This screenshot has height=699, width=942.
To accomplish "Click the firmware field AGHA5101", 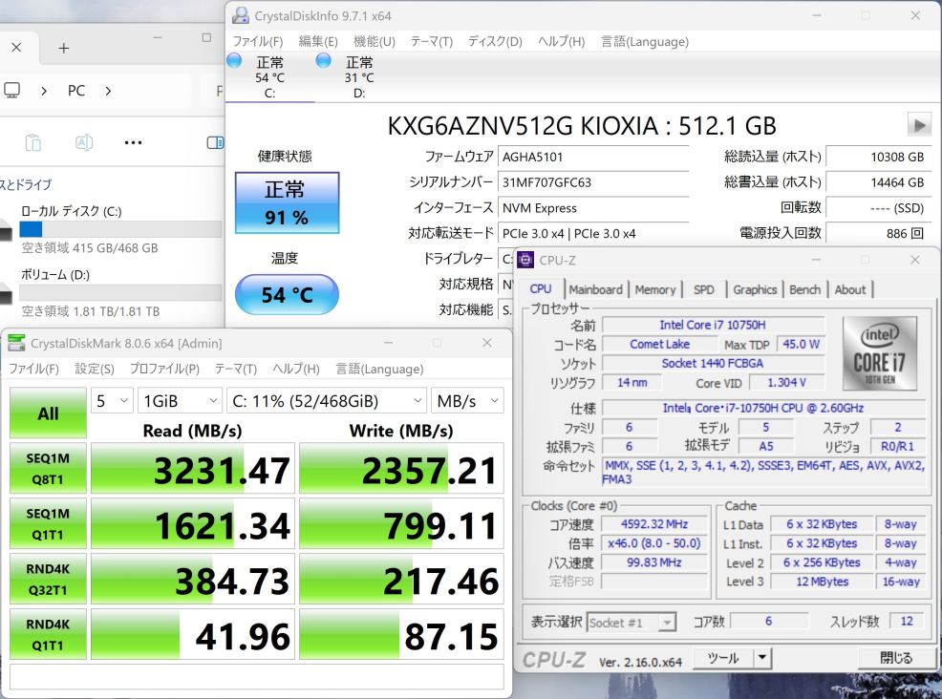I will pyautogui.click(x=593, y=157).
